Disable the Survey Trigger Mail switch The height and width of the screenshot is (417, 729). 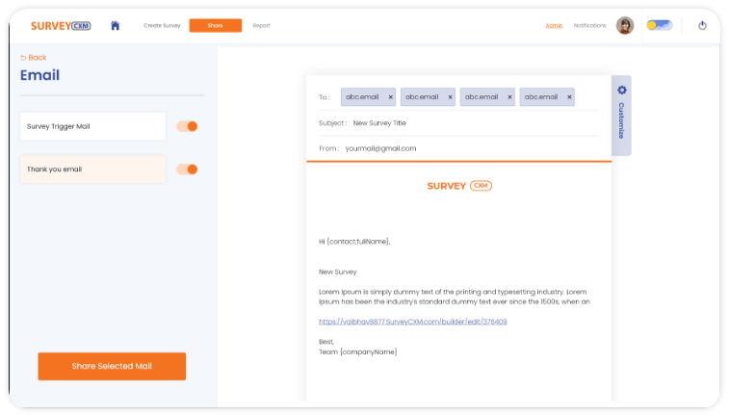188,126
